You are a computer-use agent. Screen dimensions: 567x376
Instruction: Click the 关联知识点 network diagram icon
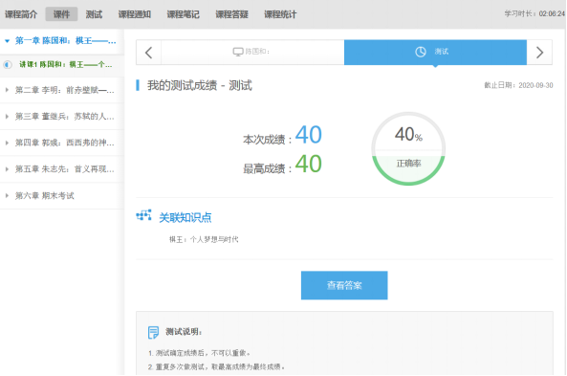point(143,215)
